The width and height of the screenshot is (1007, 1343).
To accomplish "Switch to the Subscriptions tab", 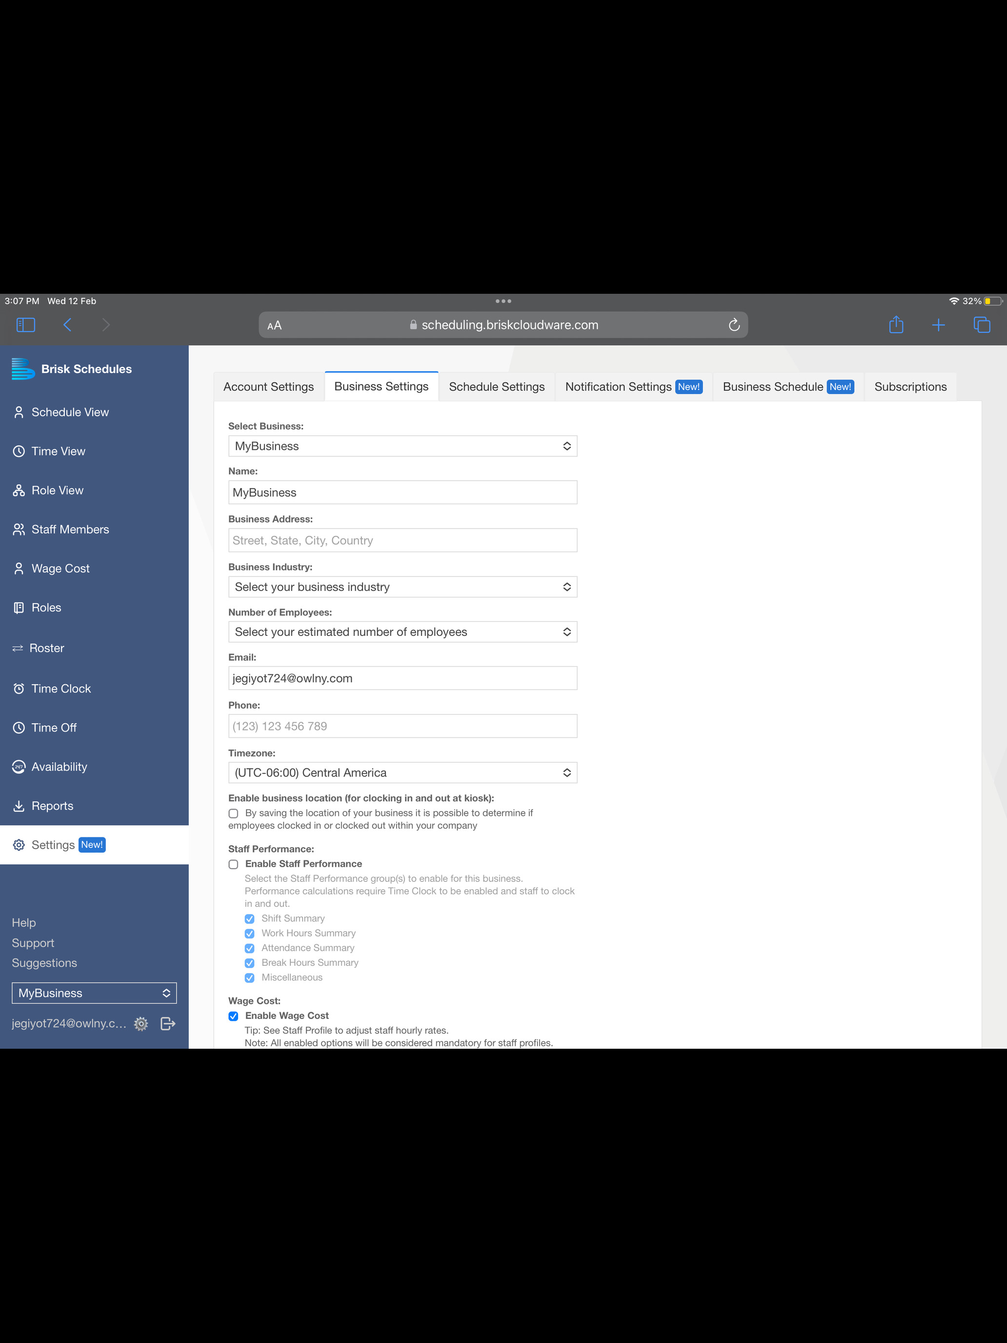I will click(x=910, y=387).
